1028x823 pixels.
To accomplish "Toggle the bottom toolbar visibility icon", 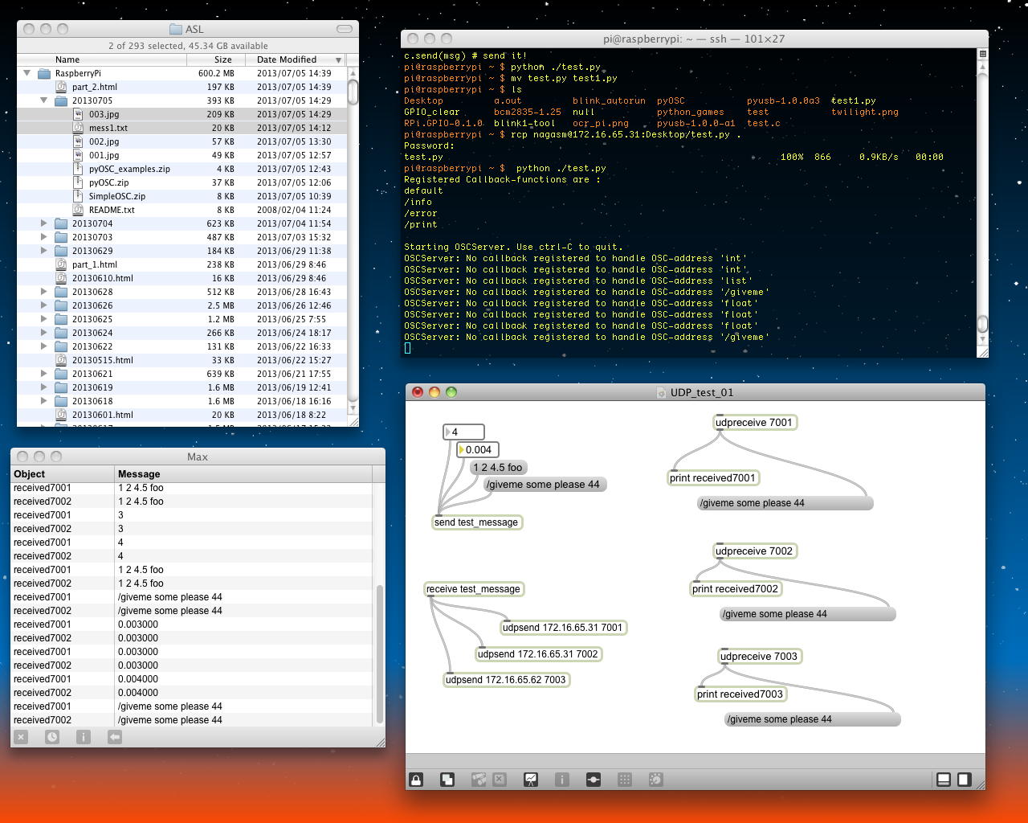I will pos(944,780).
